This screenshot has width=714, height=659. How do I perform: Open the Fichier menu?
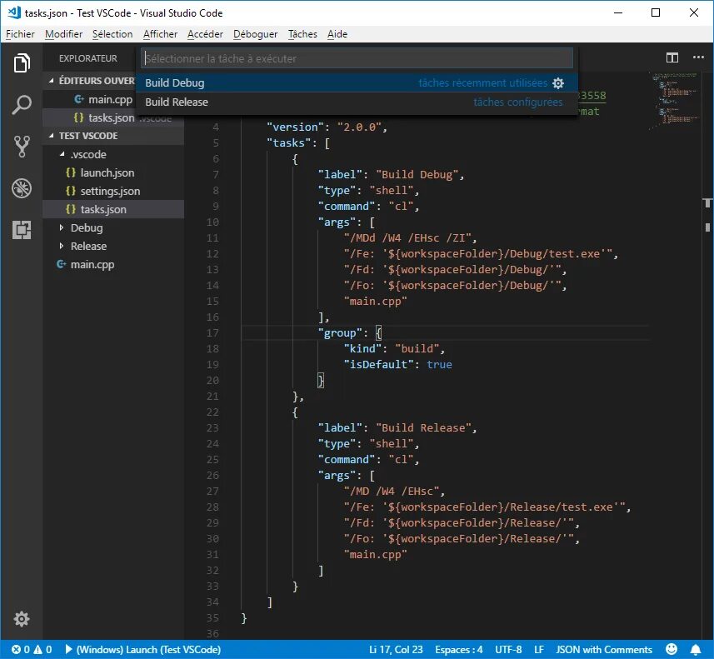pyautogui.click(x=20, y=34)
